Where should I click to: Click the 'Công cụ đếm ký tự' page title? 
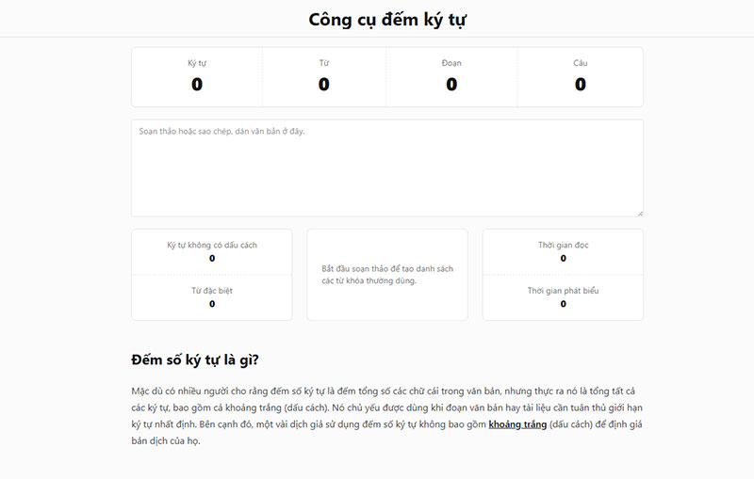[x=387, y=20]
